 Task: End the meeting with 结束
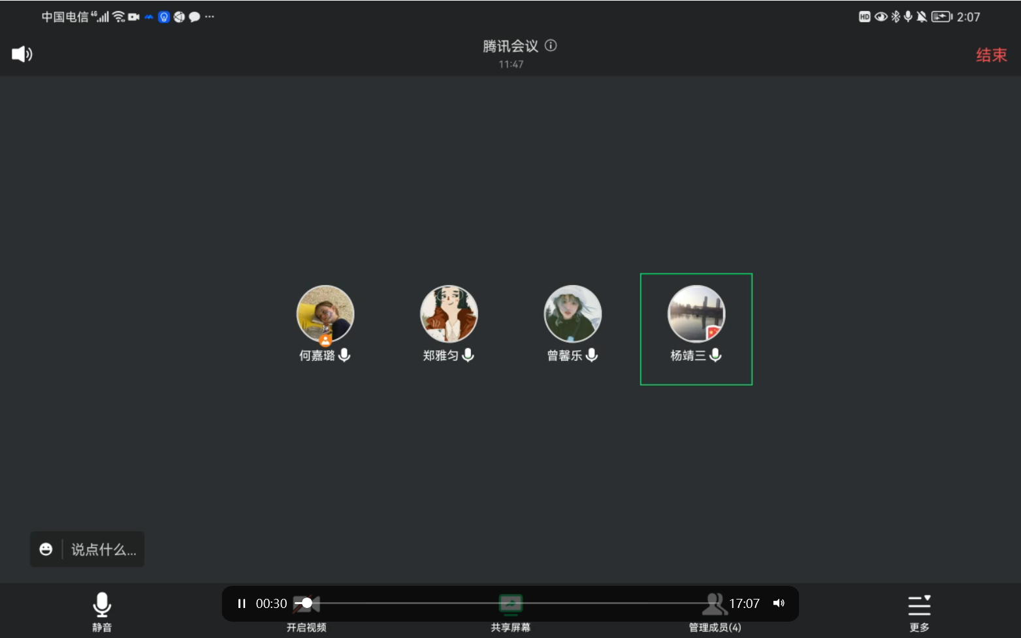pos(991,55)
